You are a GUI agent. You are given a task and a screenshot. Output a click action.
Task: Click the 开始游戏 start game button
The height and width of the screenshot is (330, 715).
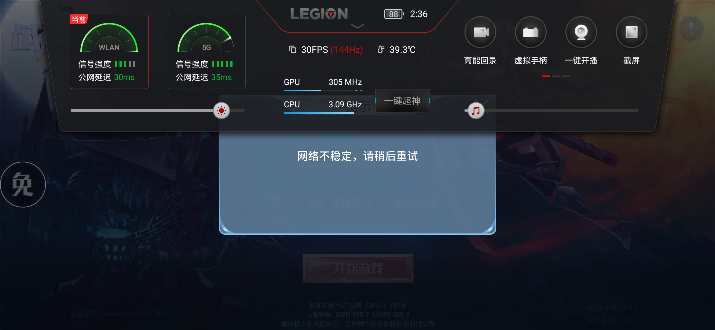[x=358, y=269]
